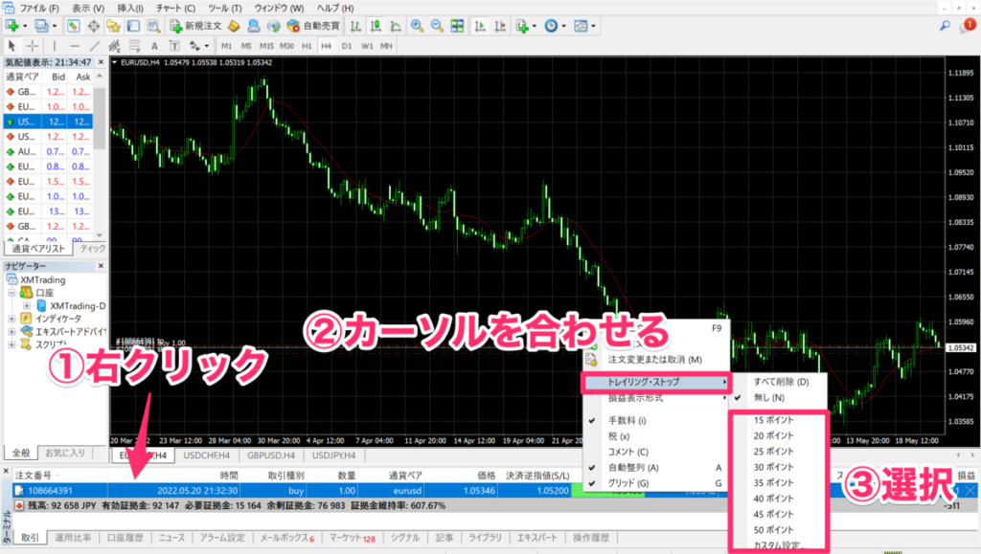Expand the スクリプト tree node
Image resolution: width=981 pixels, height=554 pixels.
[11, 344]
